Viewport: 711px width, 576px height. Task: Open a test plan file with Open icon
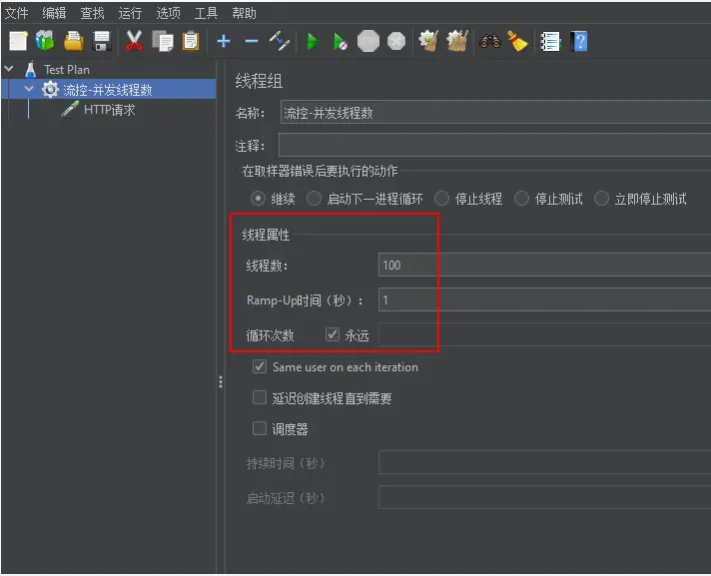[x=74, y=41]
